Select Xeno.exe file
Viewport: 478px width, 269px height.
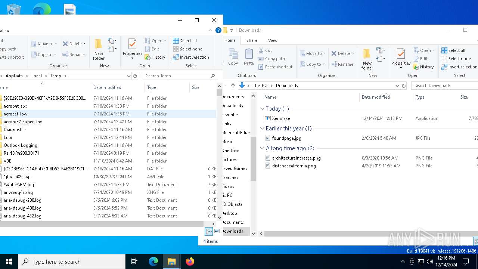[281, 118]
